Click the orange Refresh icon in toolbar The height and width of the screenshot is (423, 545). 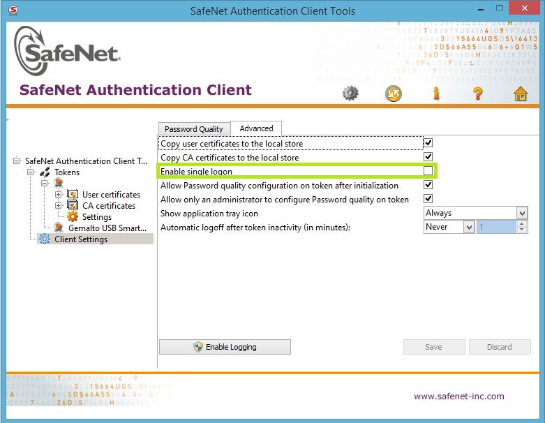[394, 93]
